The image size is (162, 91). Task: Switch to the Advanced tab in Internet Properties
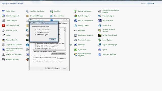click(x=65, y=23)
